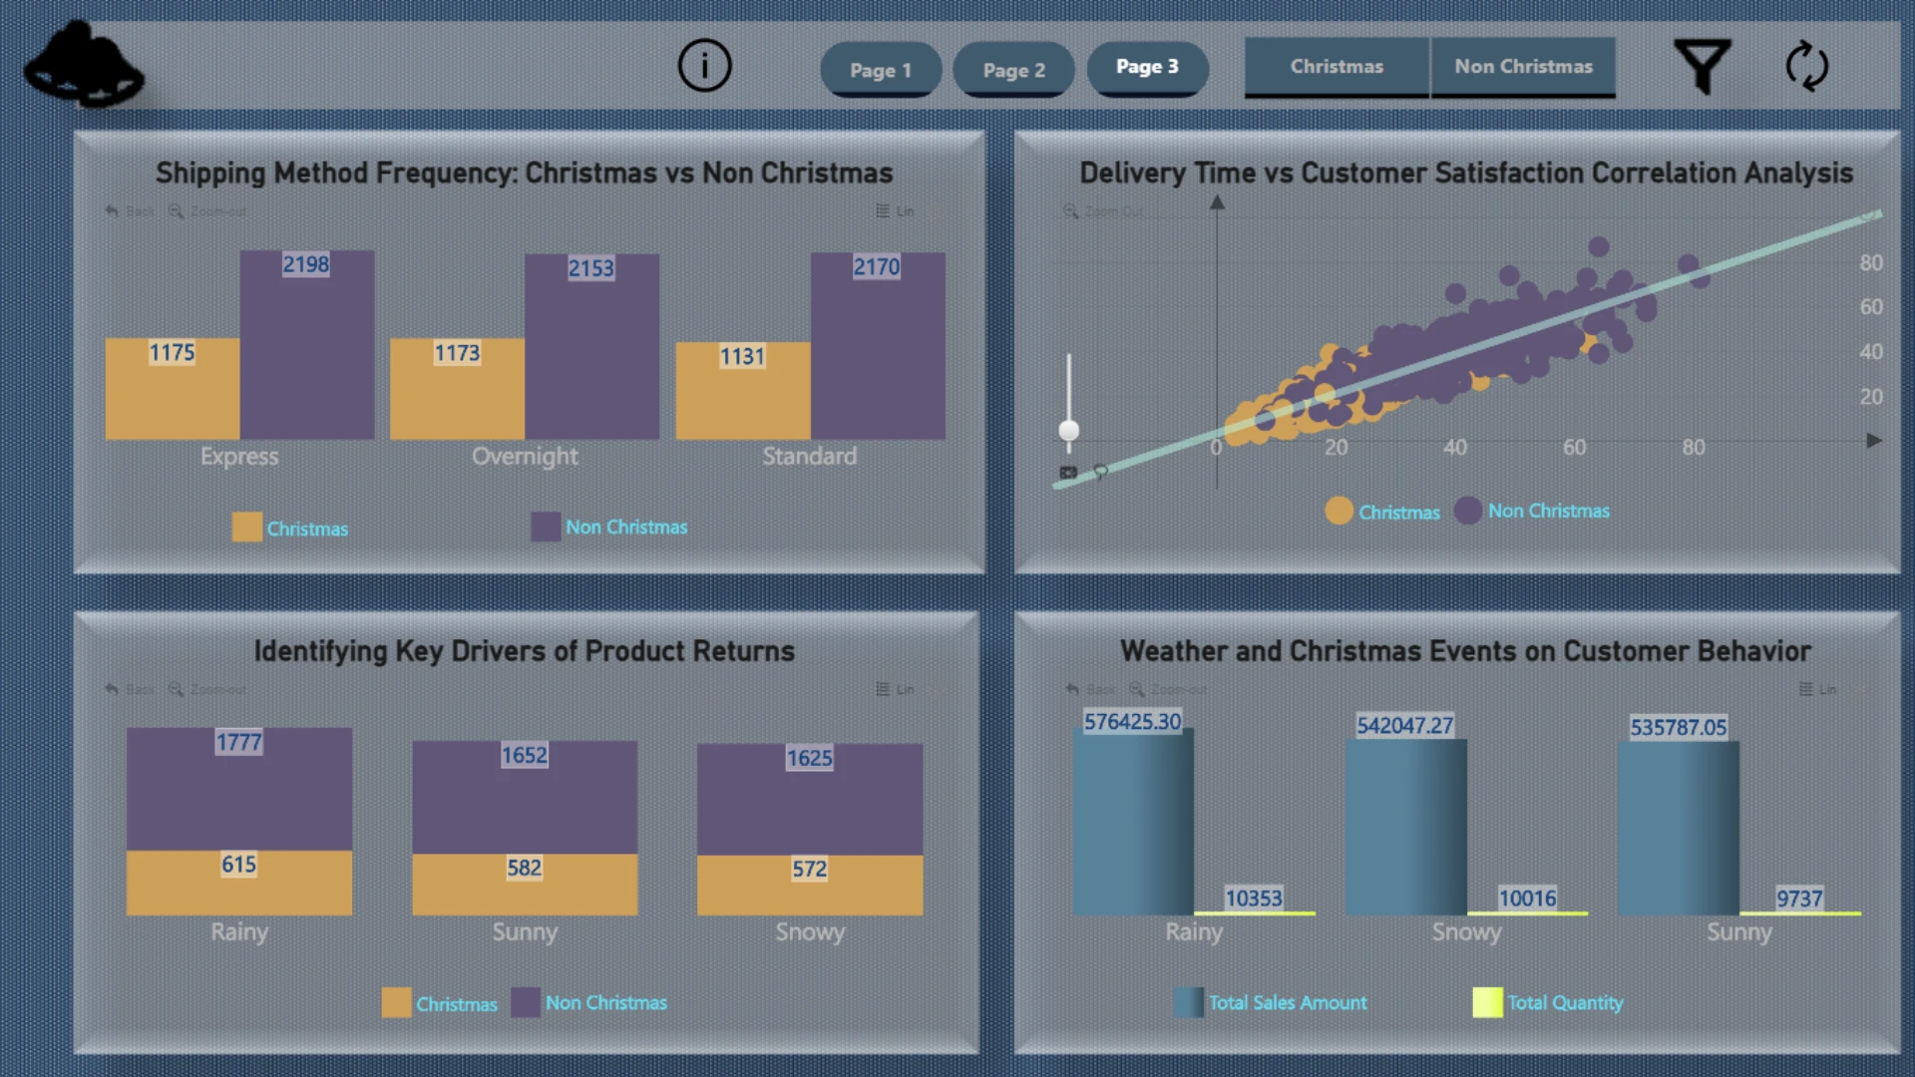Image resolution: width=1915 pixels, height=1077 pixels.
Task: Click the Sunny Christmas segment labeled 582
Action: coord(525,885)
